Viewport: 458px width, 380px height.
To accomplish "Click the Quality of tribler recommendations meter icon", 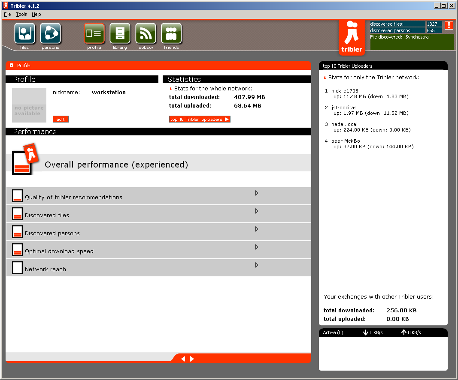I will [17, 196].
